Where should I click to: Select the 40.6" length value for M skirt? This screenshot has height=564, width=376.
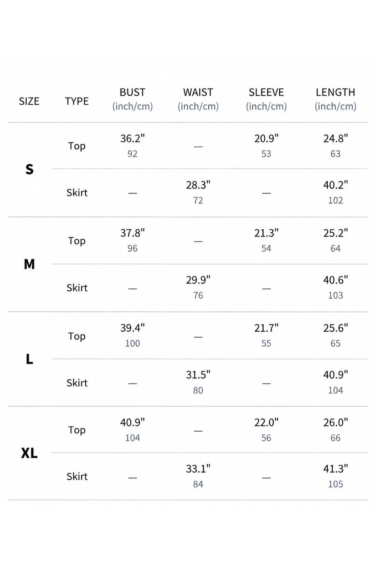point(335,280)
